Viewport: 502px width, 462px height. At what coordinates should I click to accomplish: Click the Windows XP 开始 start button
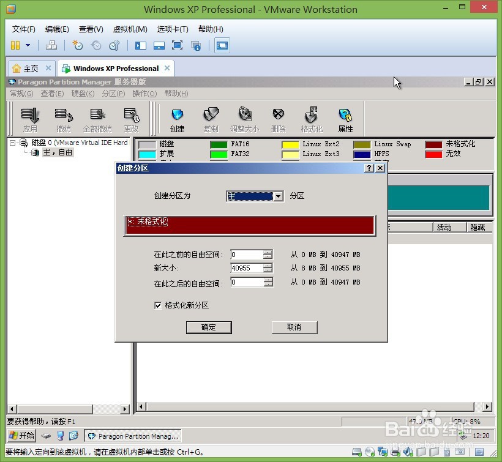tap(21, 436)
